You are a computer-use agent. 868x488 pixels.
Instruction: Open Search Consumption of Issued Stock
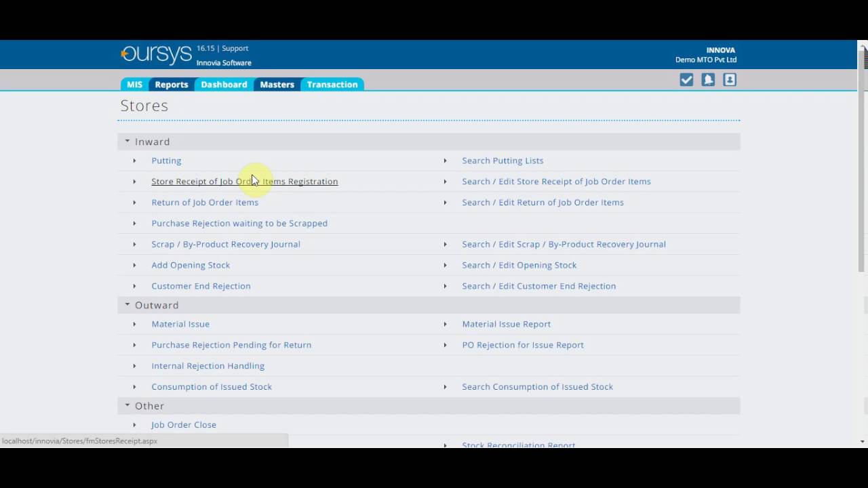538,387
